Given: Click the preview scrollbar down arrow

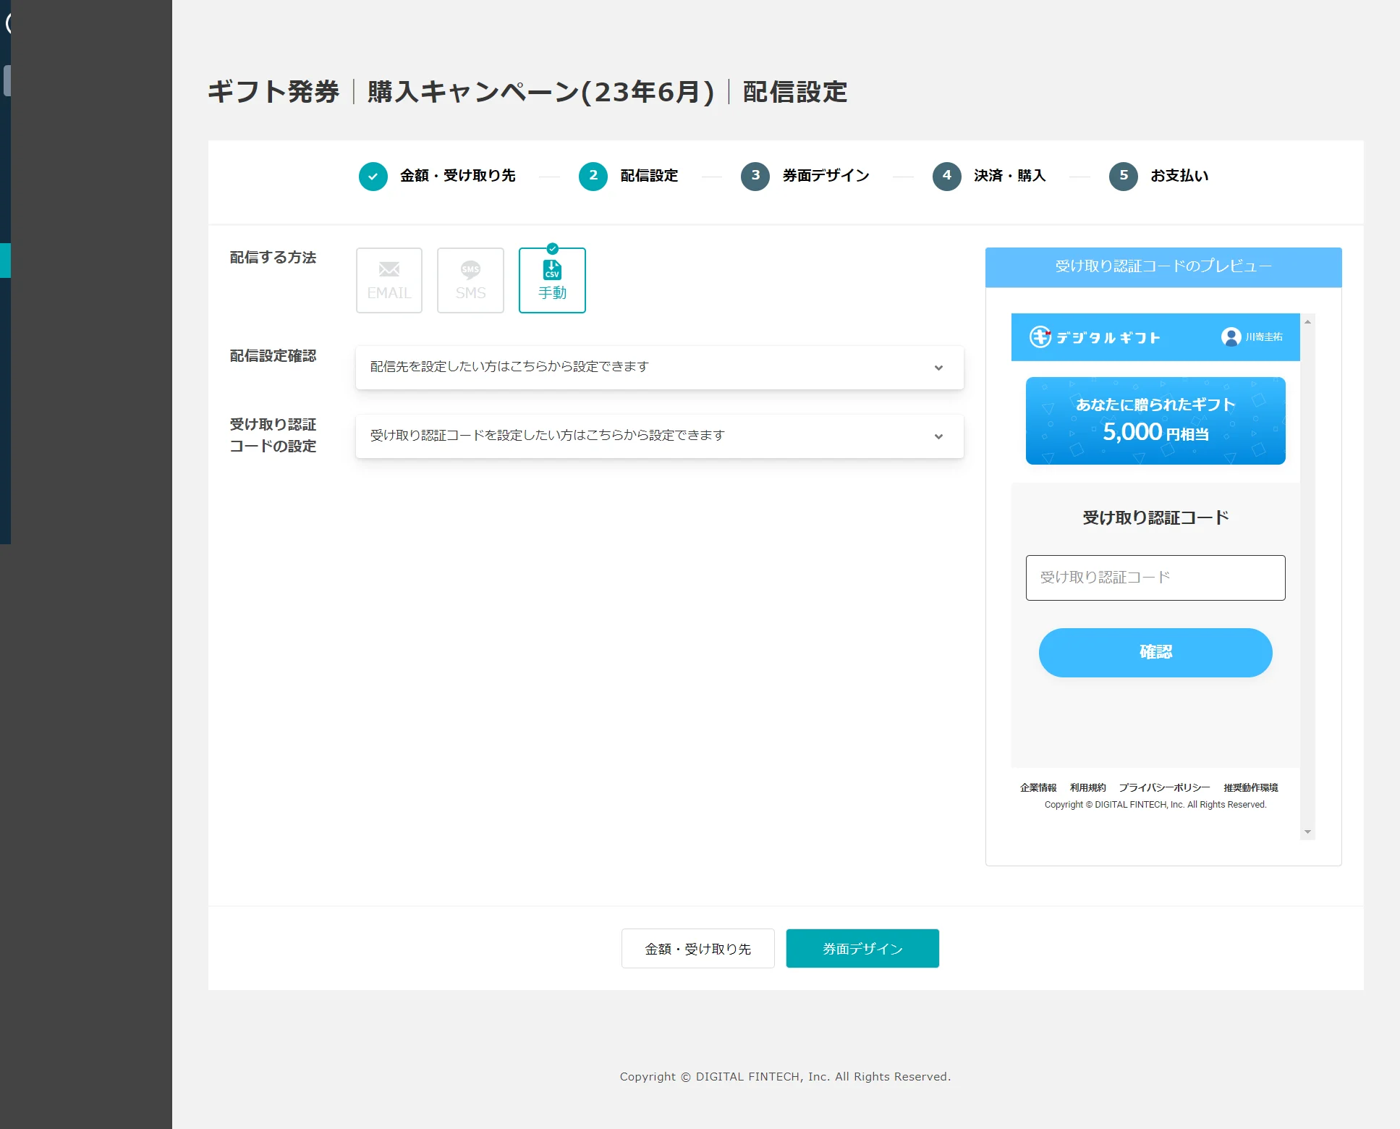Looking at the screenshot, I should [x=1307, y=832].
